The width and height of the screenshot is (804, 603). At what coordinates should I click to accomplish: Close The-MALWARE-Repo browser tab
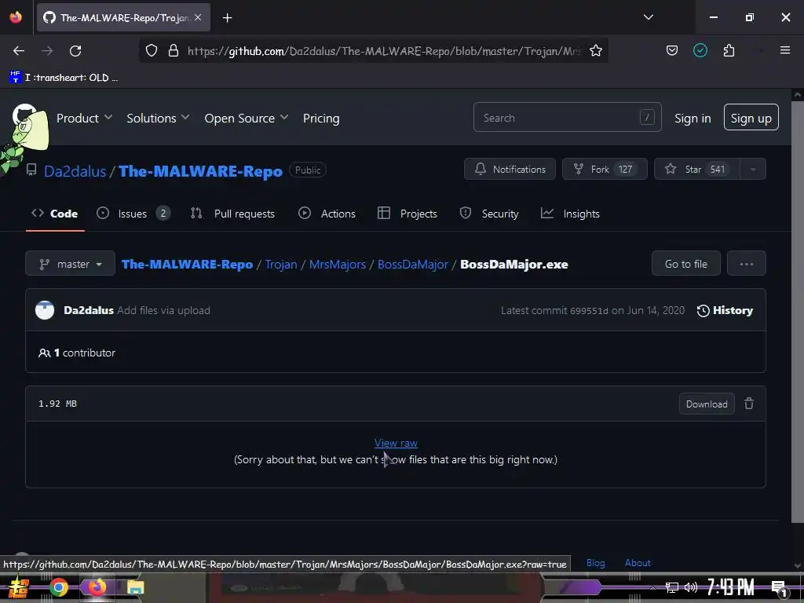pos(198,17)
